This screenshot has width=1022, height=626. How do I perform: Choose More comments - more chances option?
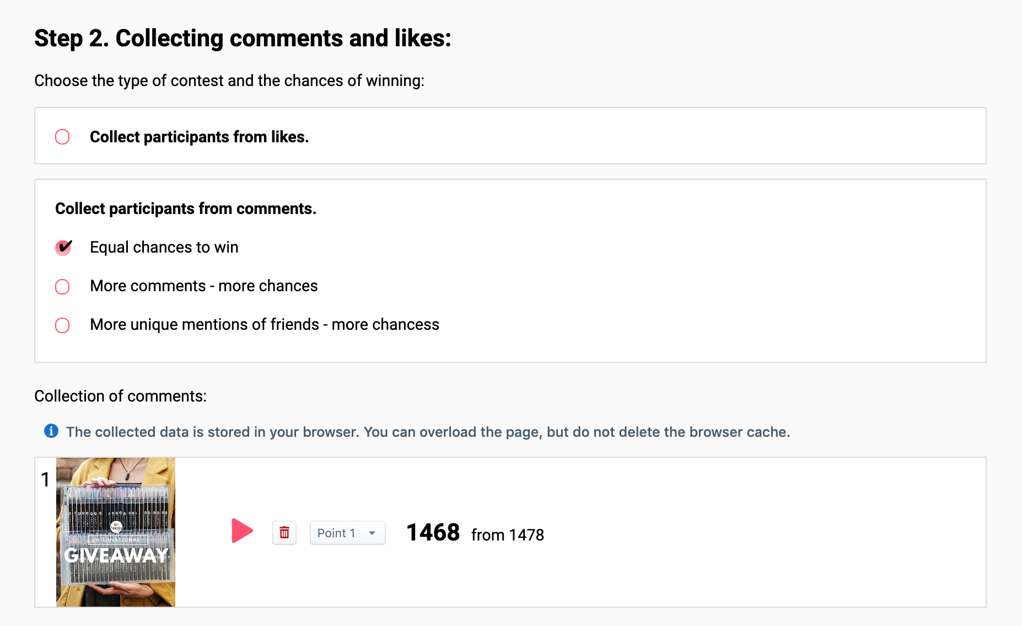[62, 287]
